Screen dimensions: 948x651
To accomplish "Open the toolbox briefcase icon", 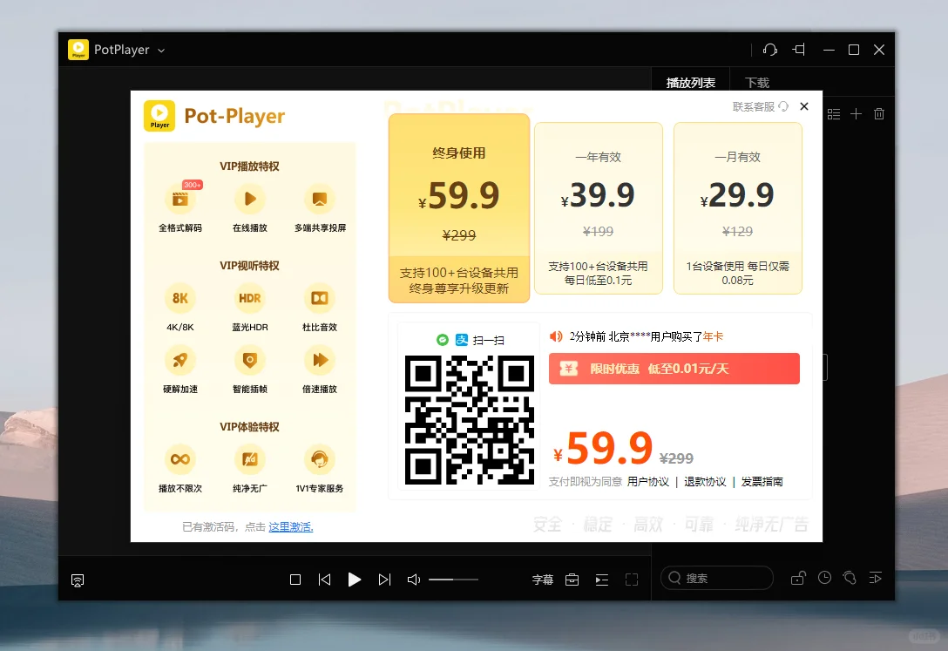I will click(x=572, y=580).
